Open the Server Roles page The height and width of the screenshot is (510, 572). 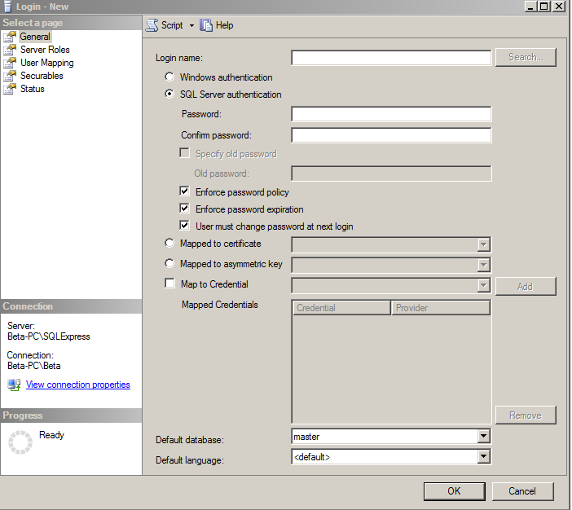point(45,50)
